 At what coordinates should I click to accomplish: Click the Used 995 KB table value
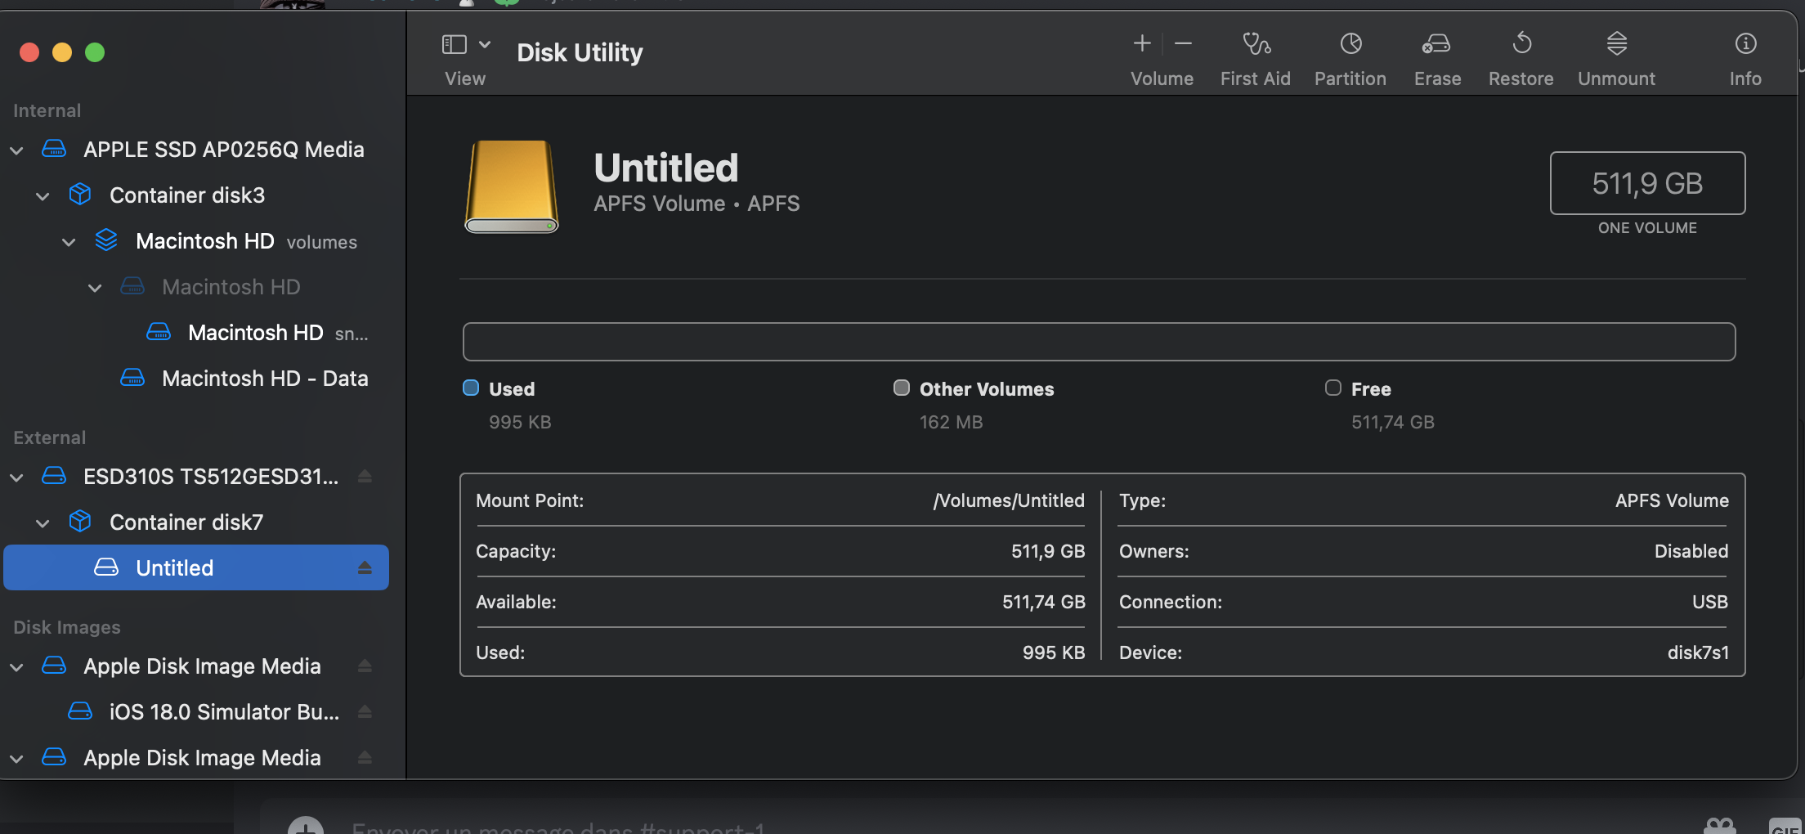(1054, 652)
